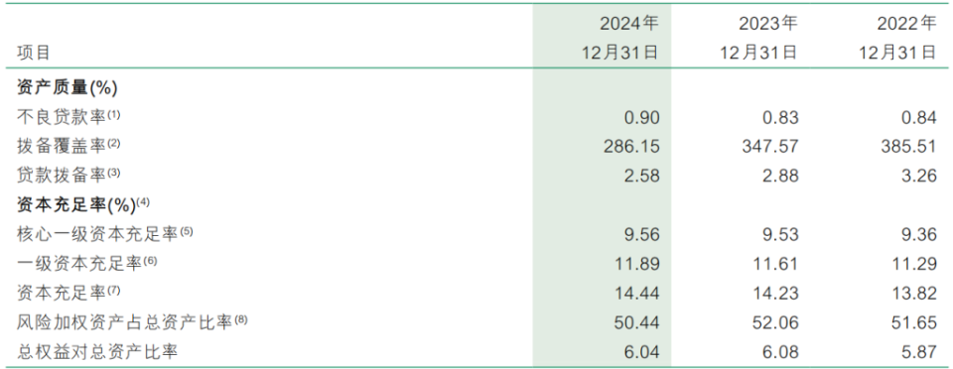This screenshot has height=369, width=953.
Task: Select the 项目 header cell
Action: point(34,53)
